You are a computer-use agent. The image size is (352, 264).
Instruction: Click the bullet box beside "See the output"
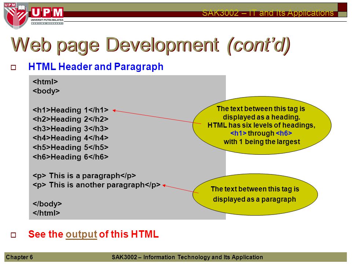14,235
